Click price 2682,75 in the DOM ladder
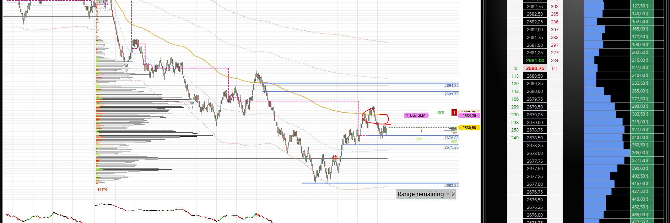 tap(535, 6)
